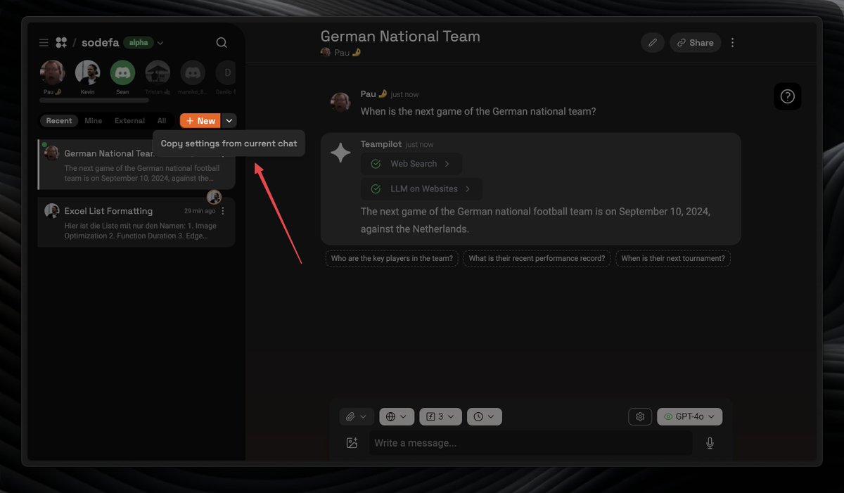
Task: Open the hamburger menu icon
Action: 44,42
